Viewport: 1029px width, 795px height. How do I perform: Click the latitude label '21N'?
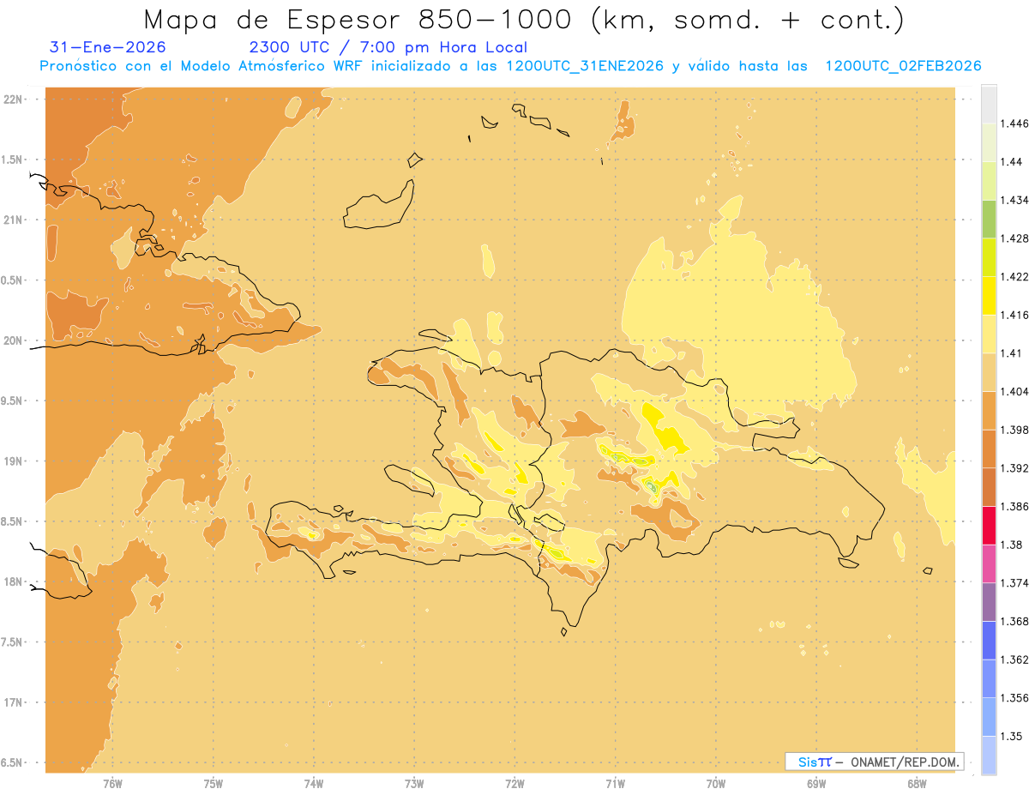point(13,220)
